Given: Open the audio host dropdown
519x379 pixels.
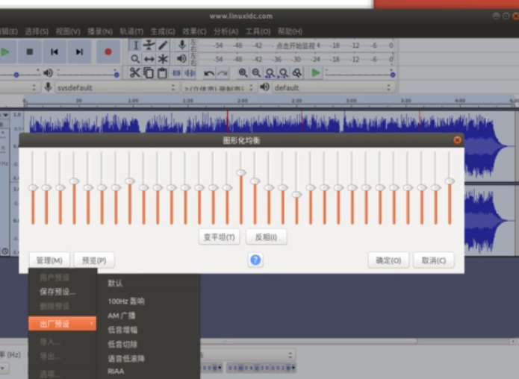Looking at the screenshot, I should [19, 87].
